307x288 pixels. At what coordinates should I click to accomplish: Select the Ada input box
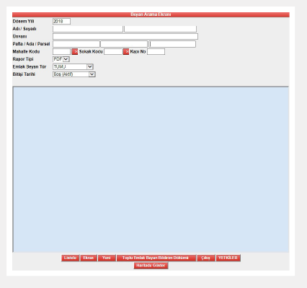click(x=124, y=44)
